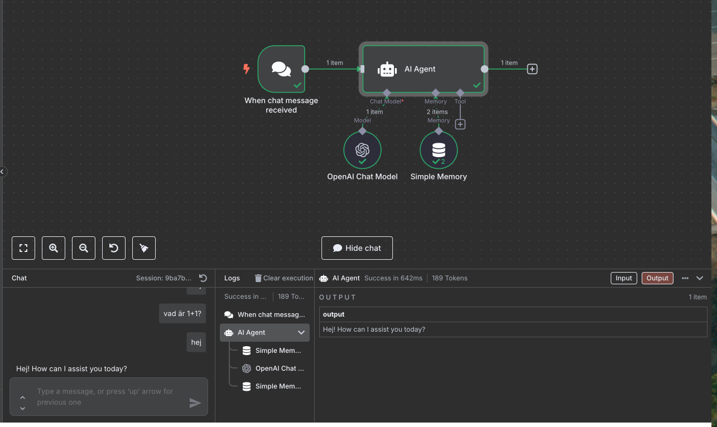The width and height of the screenshot is (717, 427).
Task: Click the fit-to-view canvas icon
Action: 23,248
